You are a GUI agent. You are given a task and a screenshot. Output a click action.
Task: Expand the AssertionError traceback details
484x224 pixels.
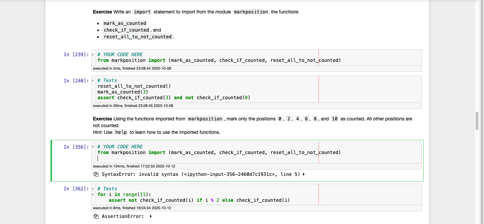click(x=150, y=216)
